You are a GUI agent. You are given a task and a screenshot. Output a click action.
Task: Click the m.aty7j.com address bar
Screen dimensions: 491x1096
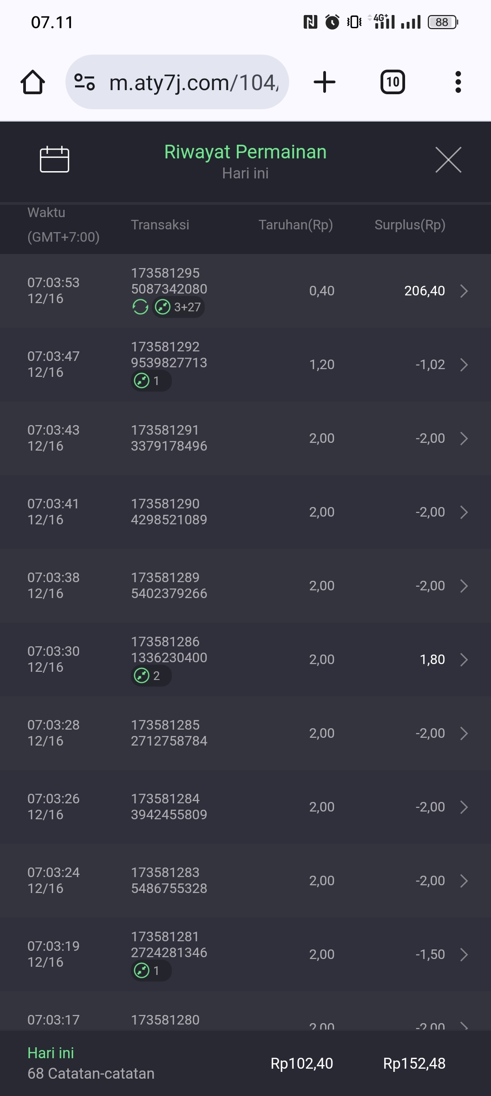coord(193,83)
